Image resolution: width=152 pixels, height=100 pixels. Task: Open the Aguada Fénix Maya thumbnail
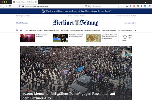(x=93, y=38)
